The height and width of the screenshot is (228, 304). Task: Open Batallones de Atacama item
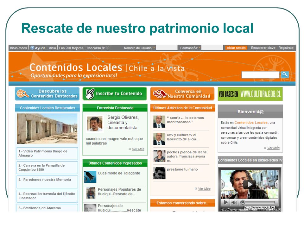(47, 208)
